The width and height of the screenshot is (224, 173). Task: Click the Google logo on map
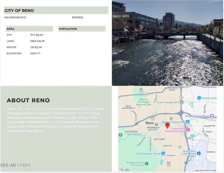124,169
